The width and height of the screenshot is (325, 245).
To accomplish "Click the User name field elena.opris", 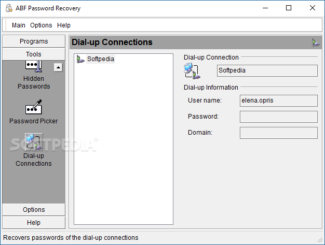I will [279, 100].
